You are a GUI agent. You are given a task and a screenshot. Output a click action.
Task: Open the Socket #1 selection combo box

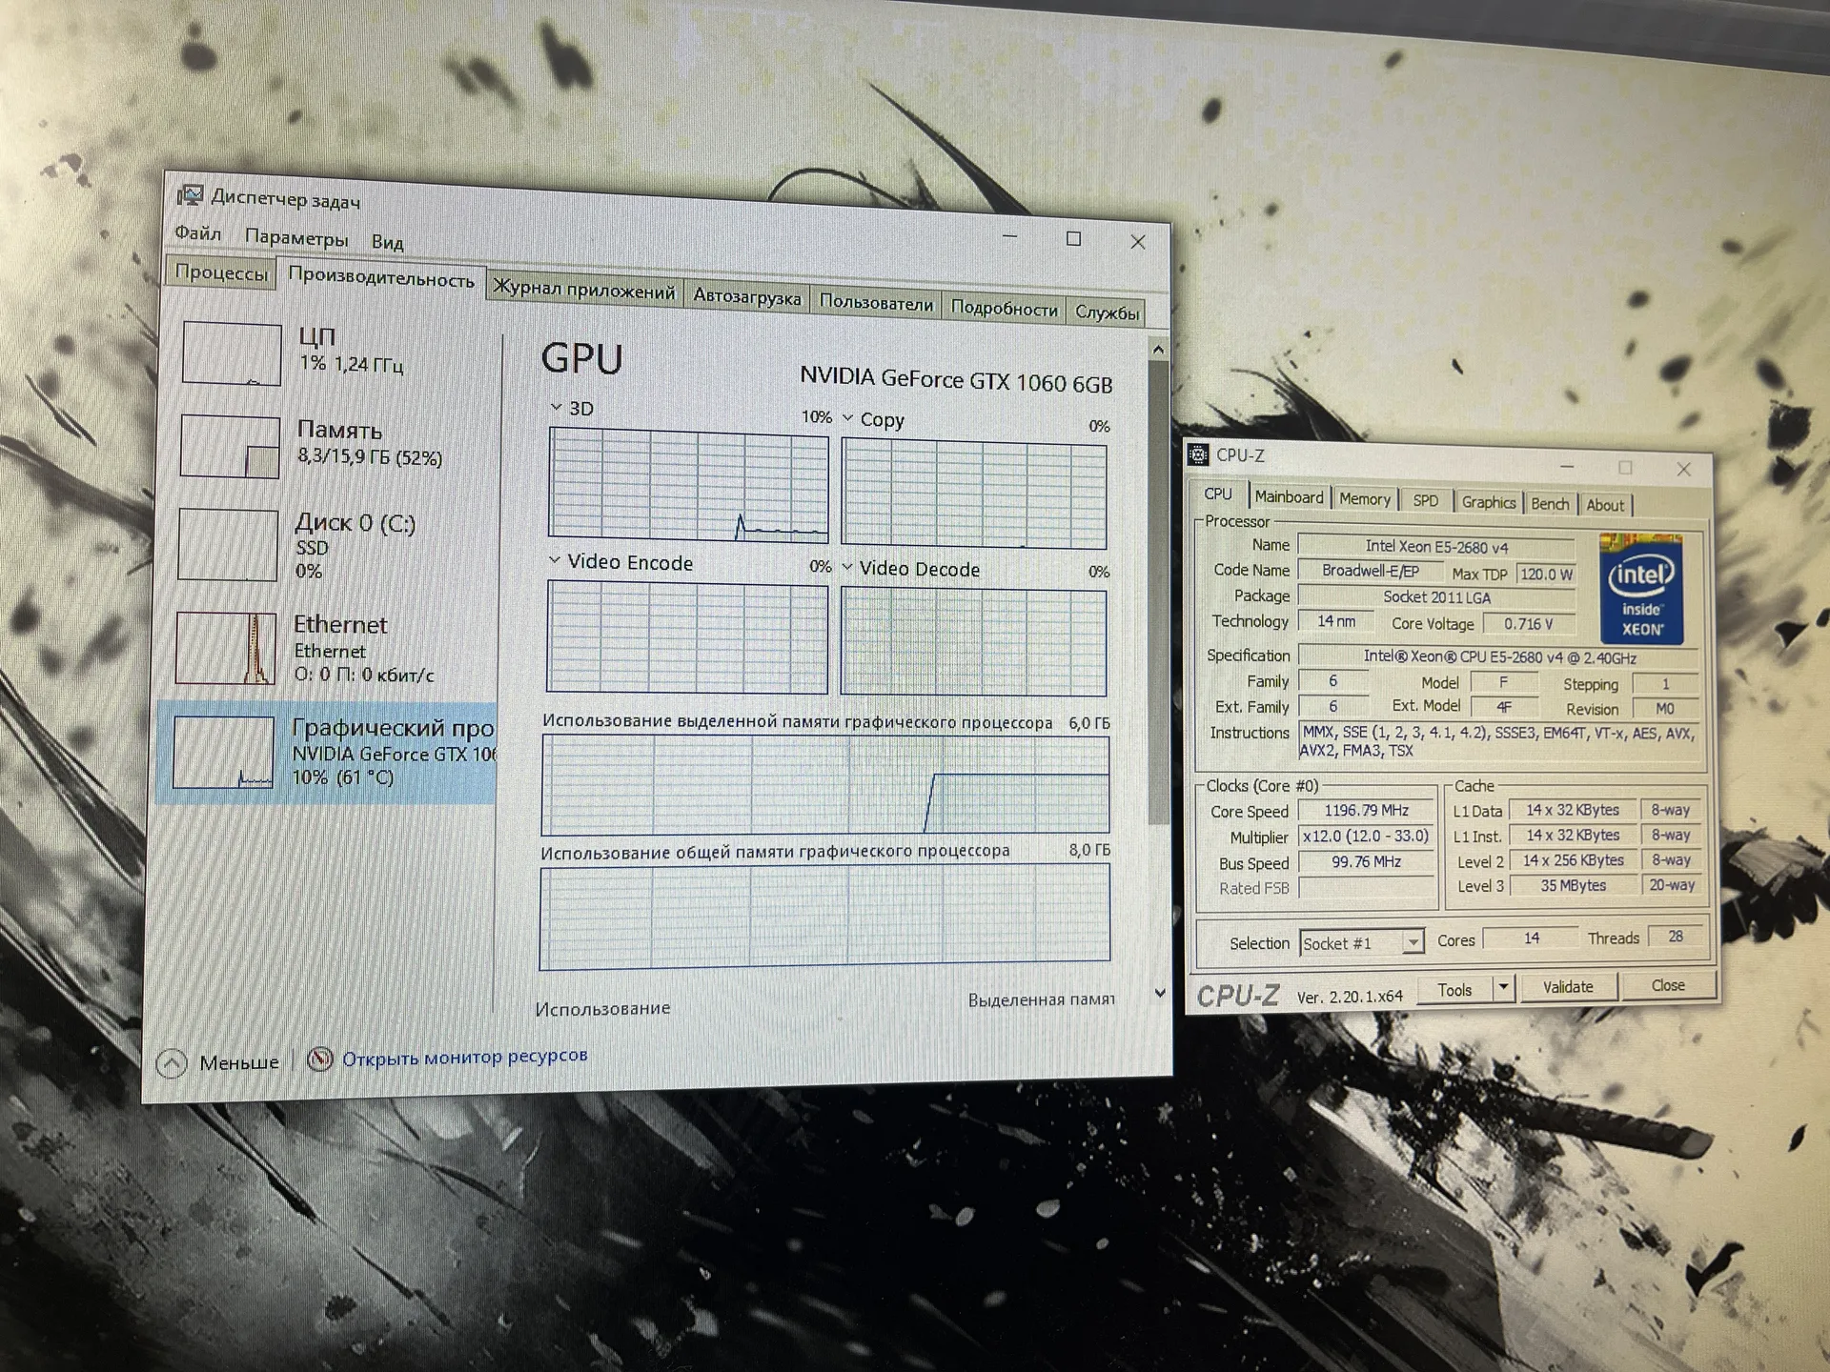[1362, 942]
